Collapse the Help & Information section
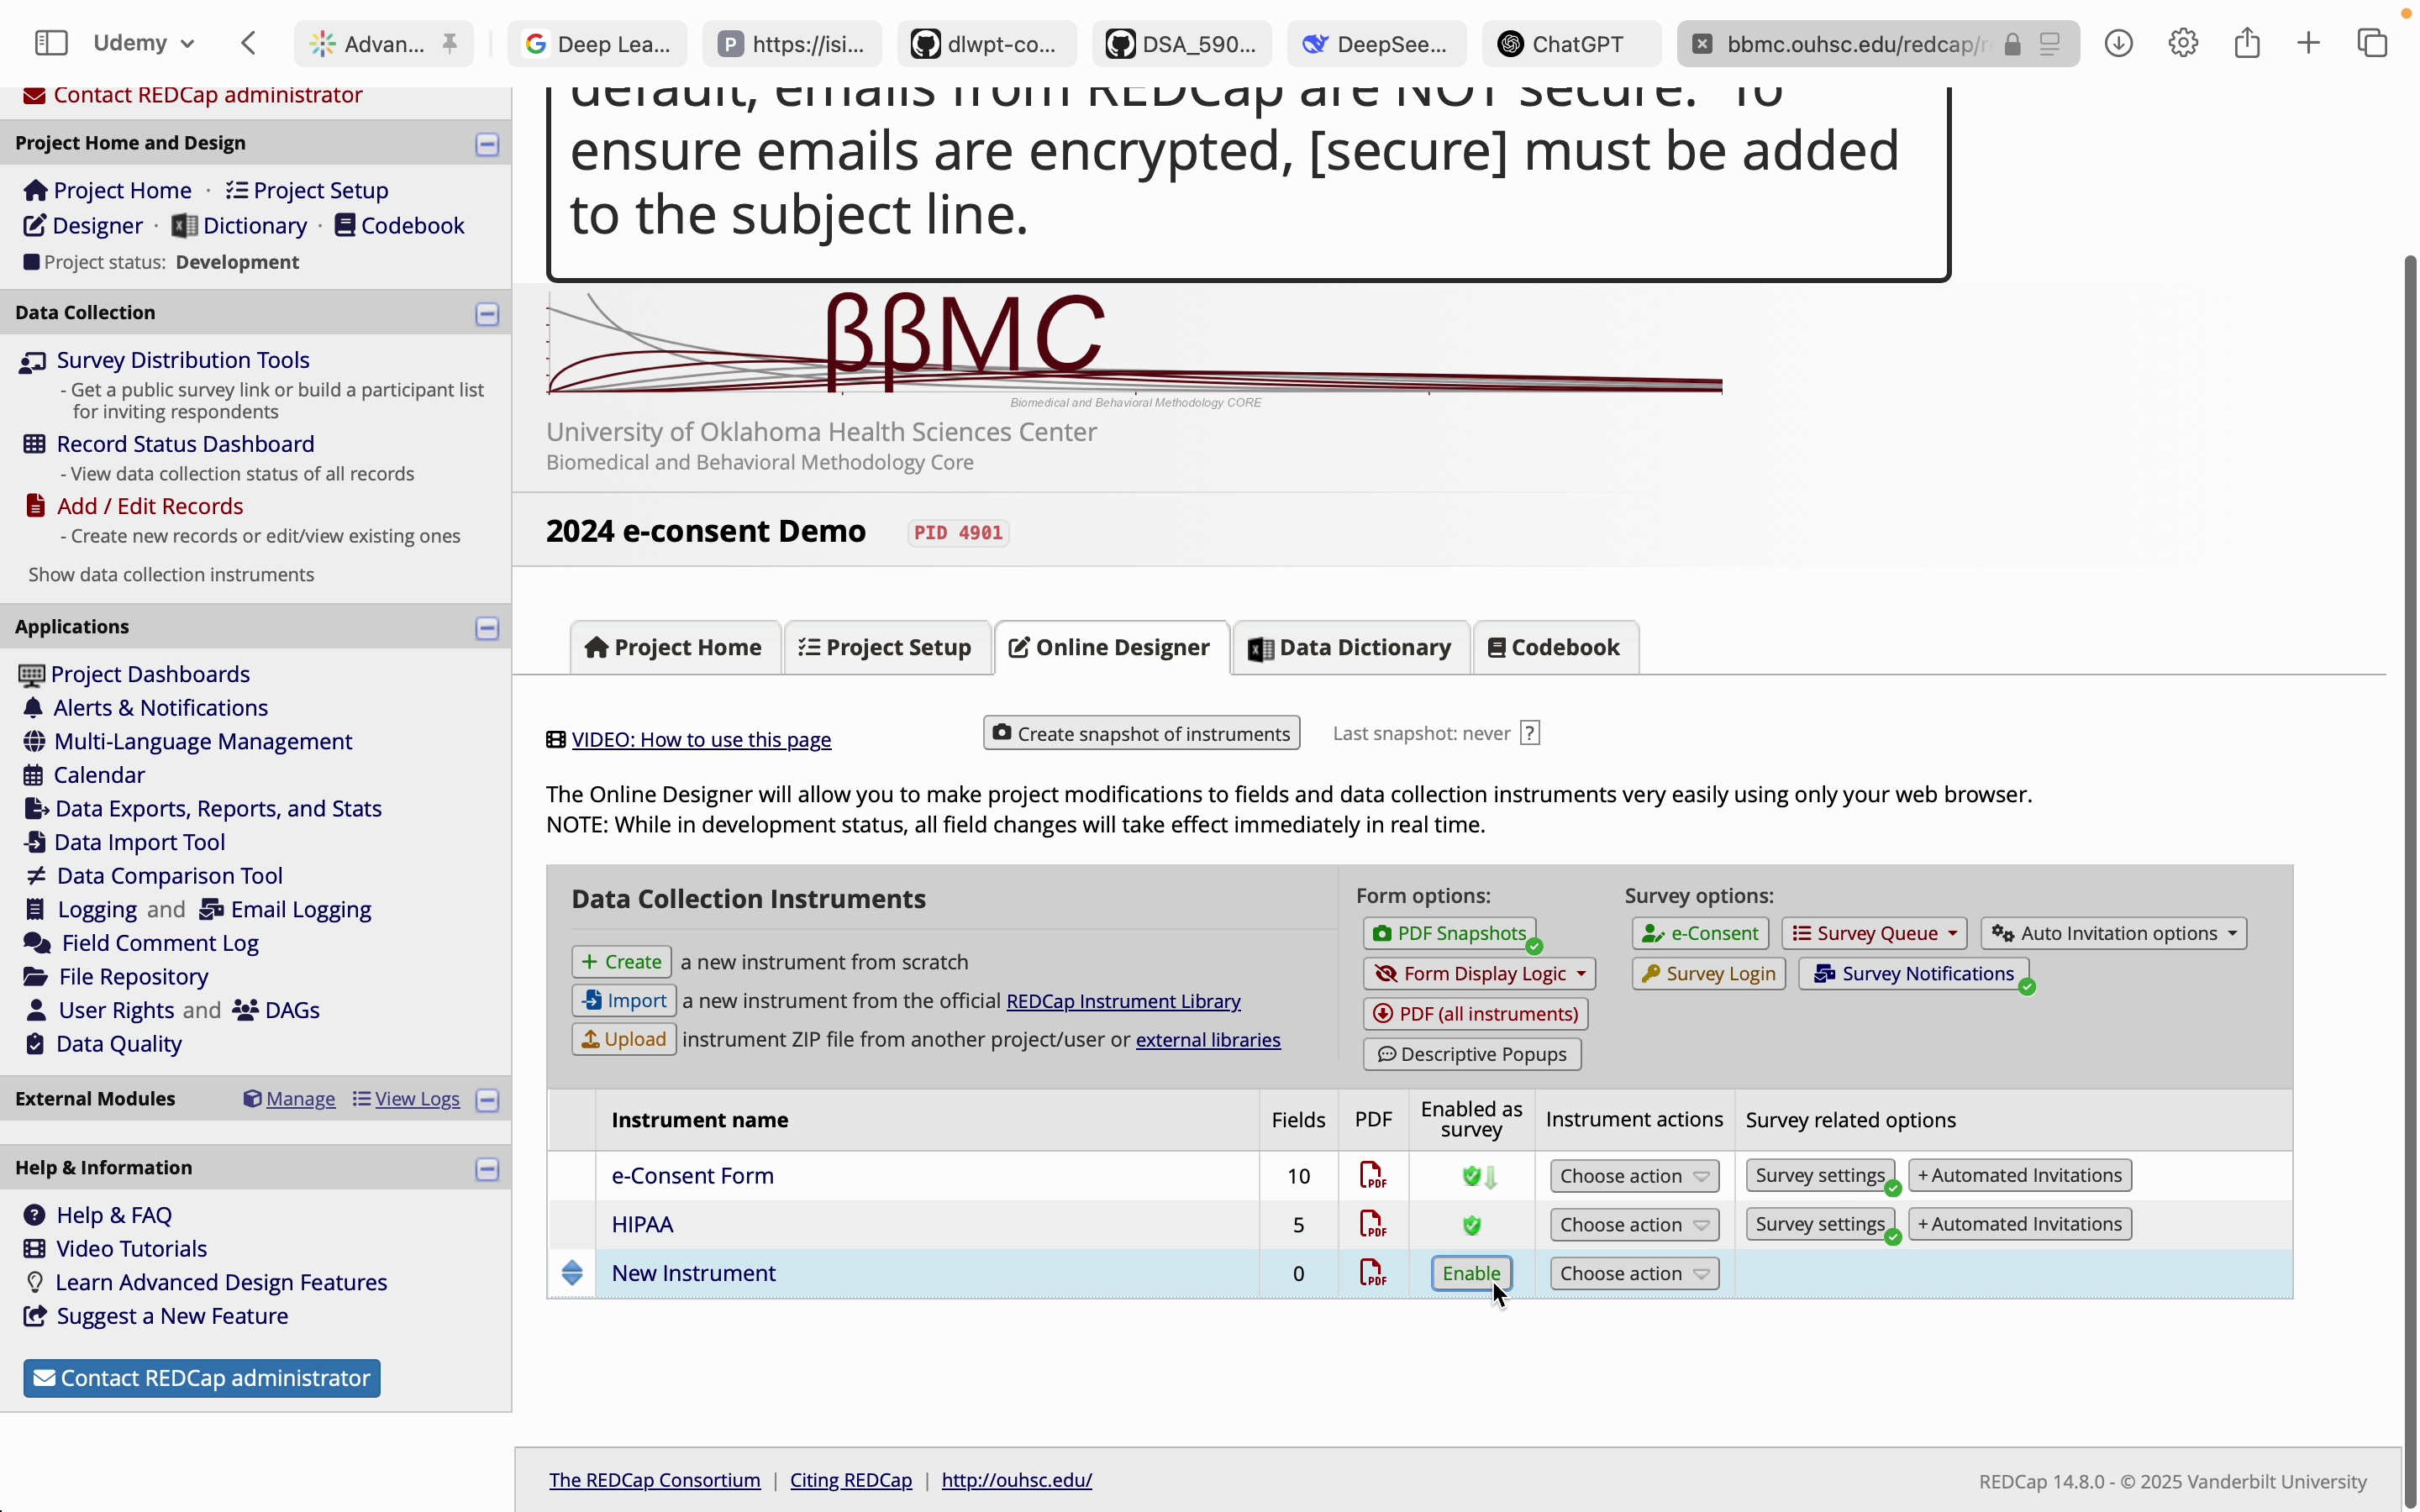This screenshot has width=2420, height=1512. [487, 1169]
